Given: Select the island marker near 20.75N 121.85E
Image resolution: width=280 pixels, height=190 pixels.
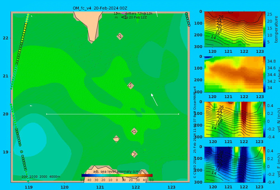Looking at the screenshot, I should tap(130, 85).
